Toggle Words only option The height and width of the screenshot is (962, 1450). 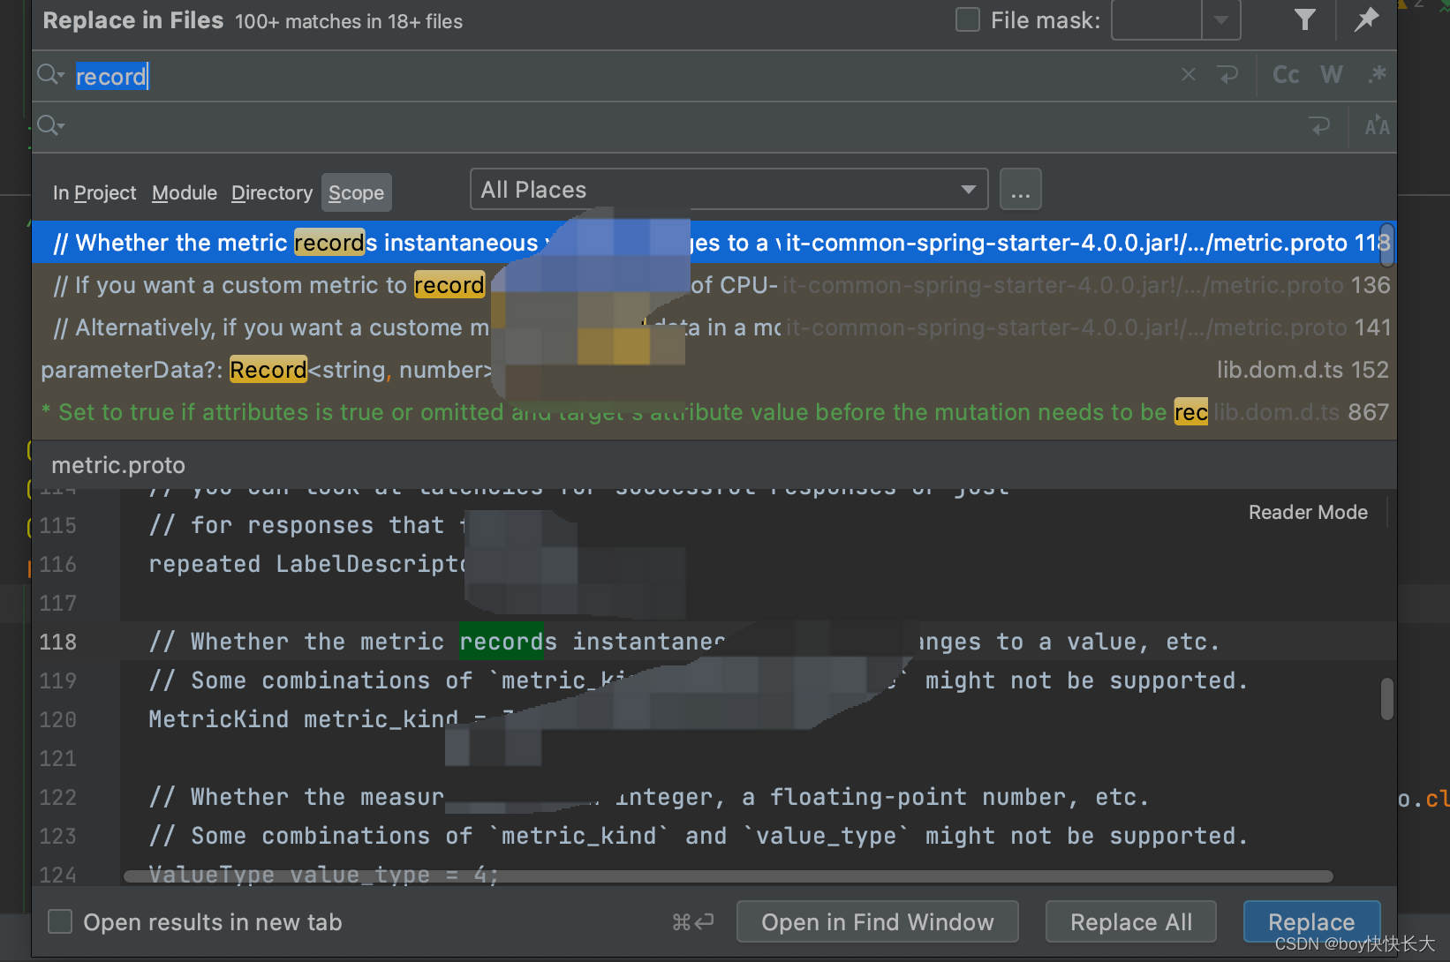(x=1332, y=75)
